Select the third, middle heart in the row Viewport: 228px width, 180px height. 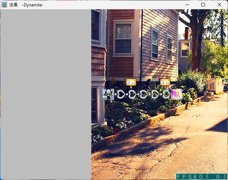pos(143,94)
